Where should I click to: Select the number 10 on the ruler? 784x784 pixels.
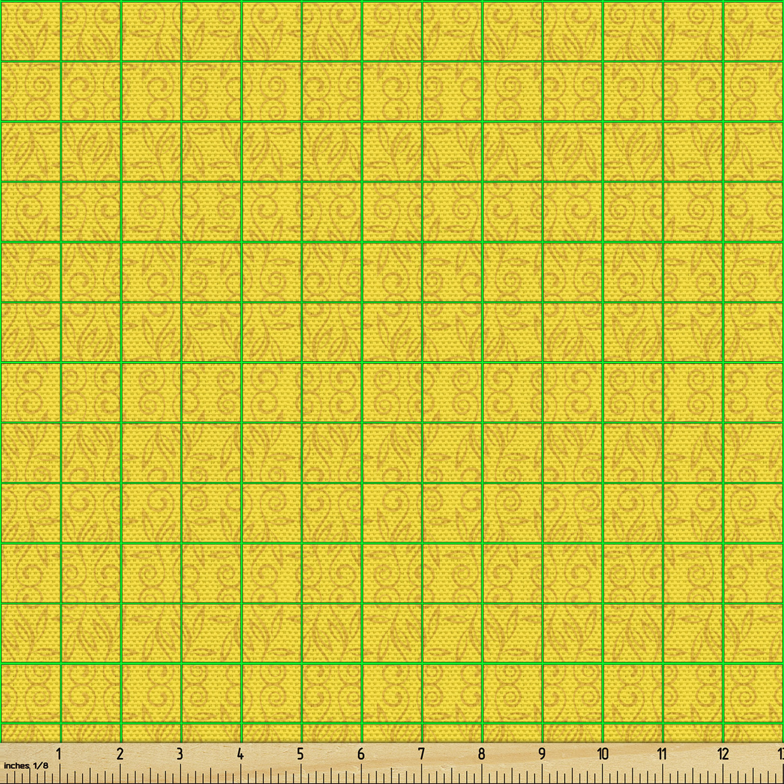[x=603, y=754]
